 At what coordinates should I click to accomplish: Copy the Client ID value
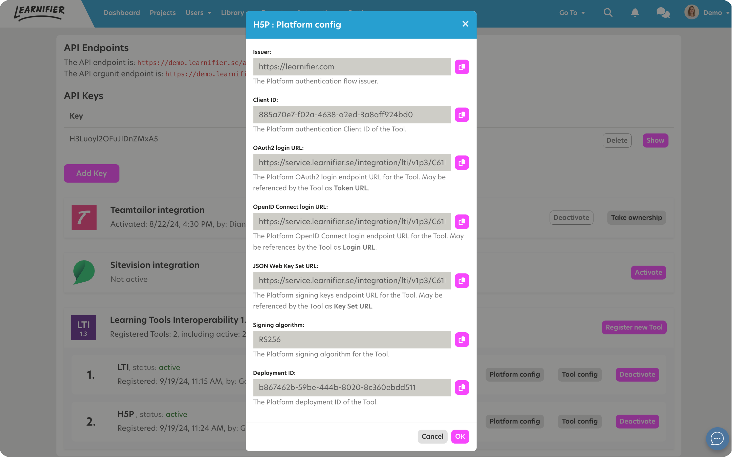click(x=462, y=115)
